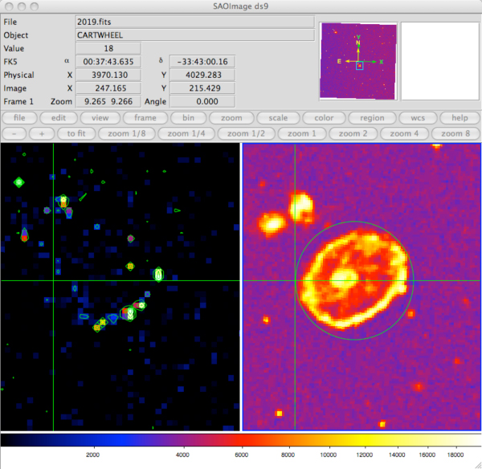Click the Value field showing 18
482x469 pixels.
click(108, 48)
